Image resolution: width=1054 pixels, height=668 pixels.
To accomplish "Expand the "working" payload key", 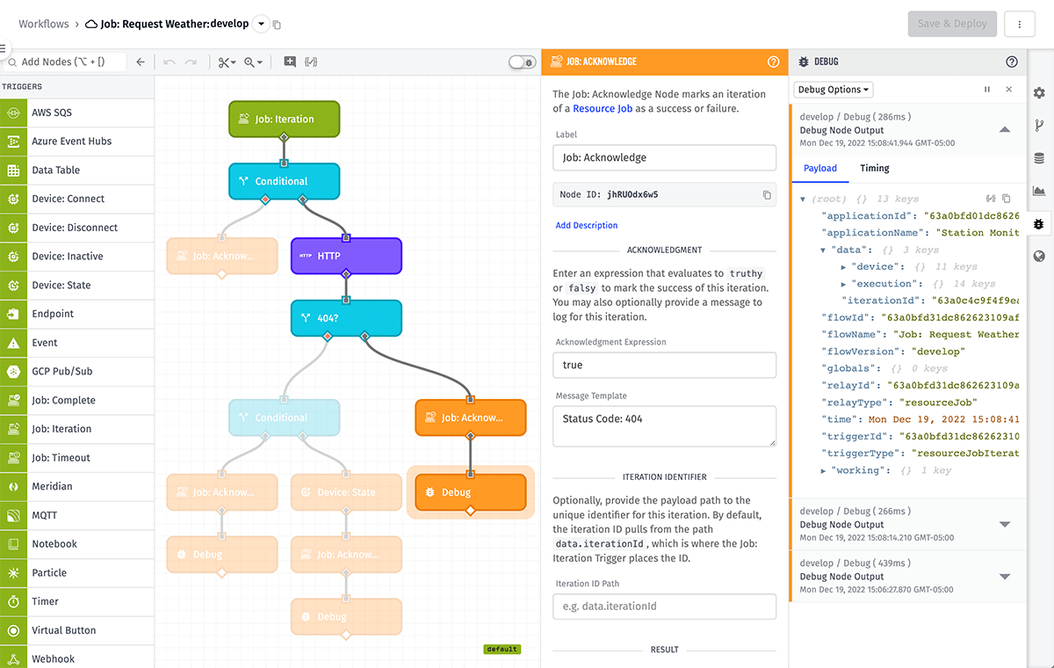I will [823, 471].
